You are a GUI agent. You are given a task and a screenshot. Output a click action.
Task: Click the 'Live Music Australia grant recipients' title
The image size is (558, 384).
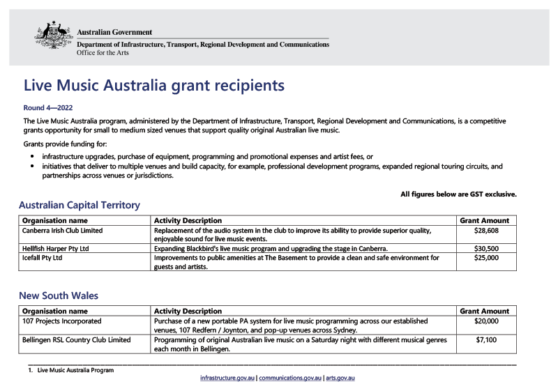154,86
